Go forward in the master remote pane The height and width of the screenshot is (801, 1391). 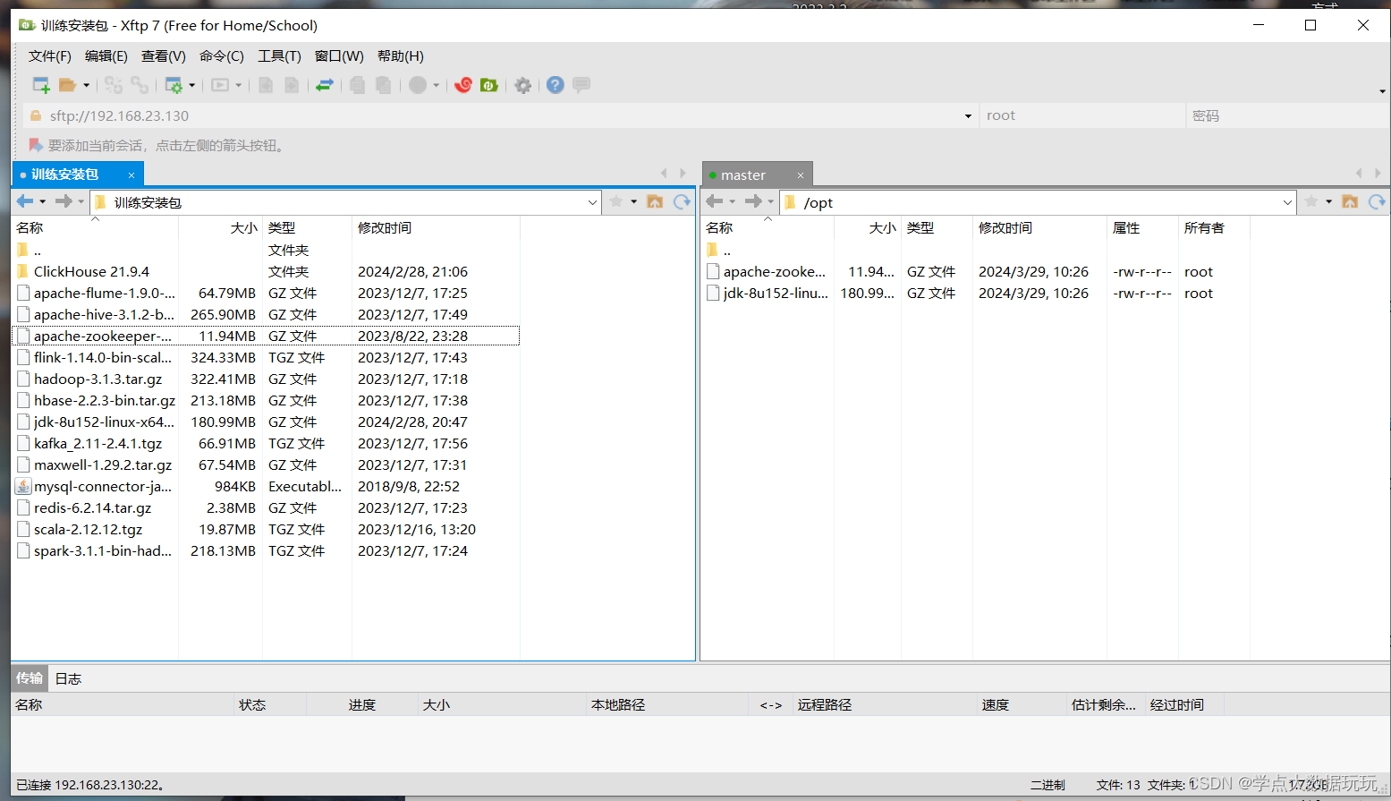click(753, 201)
